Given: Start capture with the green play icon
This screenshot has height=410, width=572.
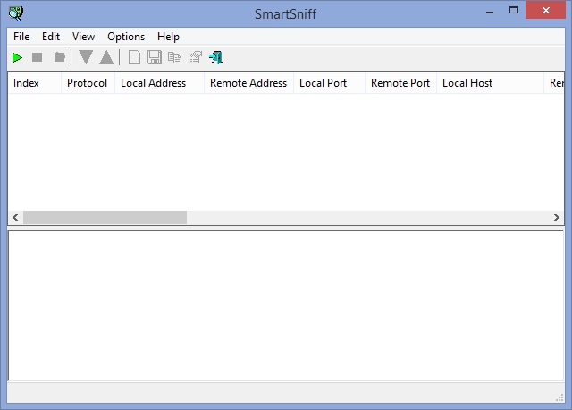Looking at the screenshot, I should tap(17, 58).
